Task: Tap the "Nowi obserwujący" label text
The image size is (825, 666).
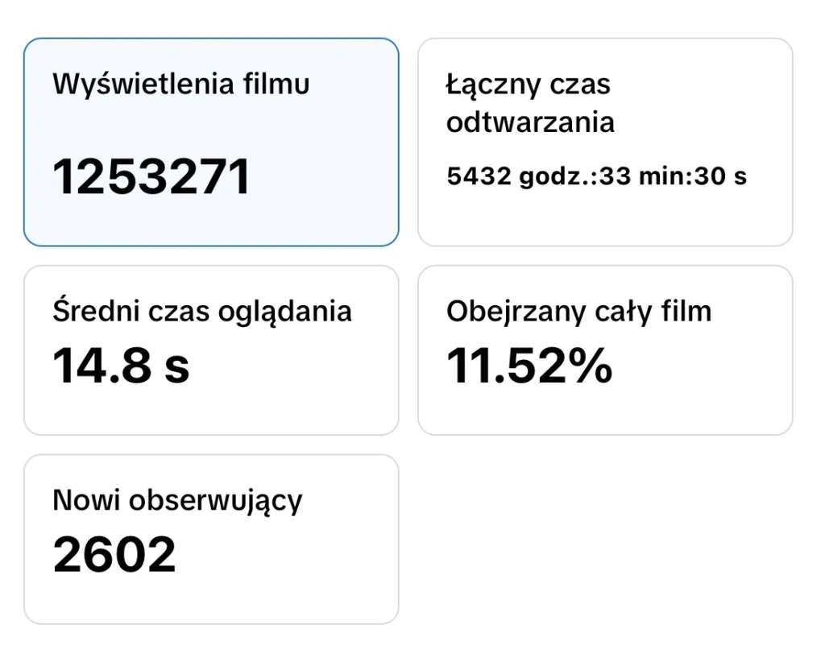Action: click(177, 500)
